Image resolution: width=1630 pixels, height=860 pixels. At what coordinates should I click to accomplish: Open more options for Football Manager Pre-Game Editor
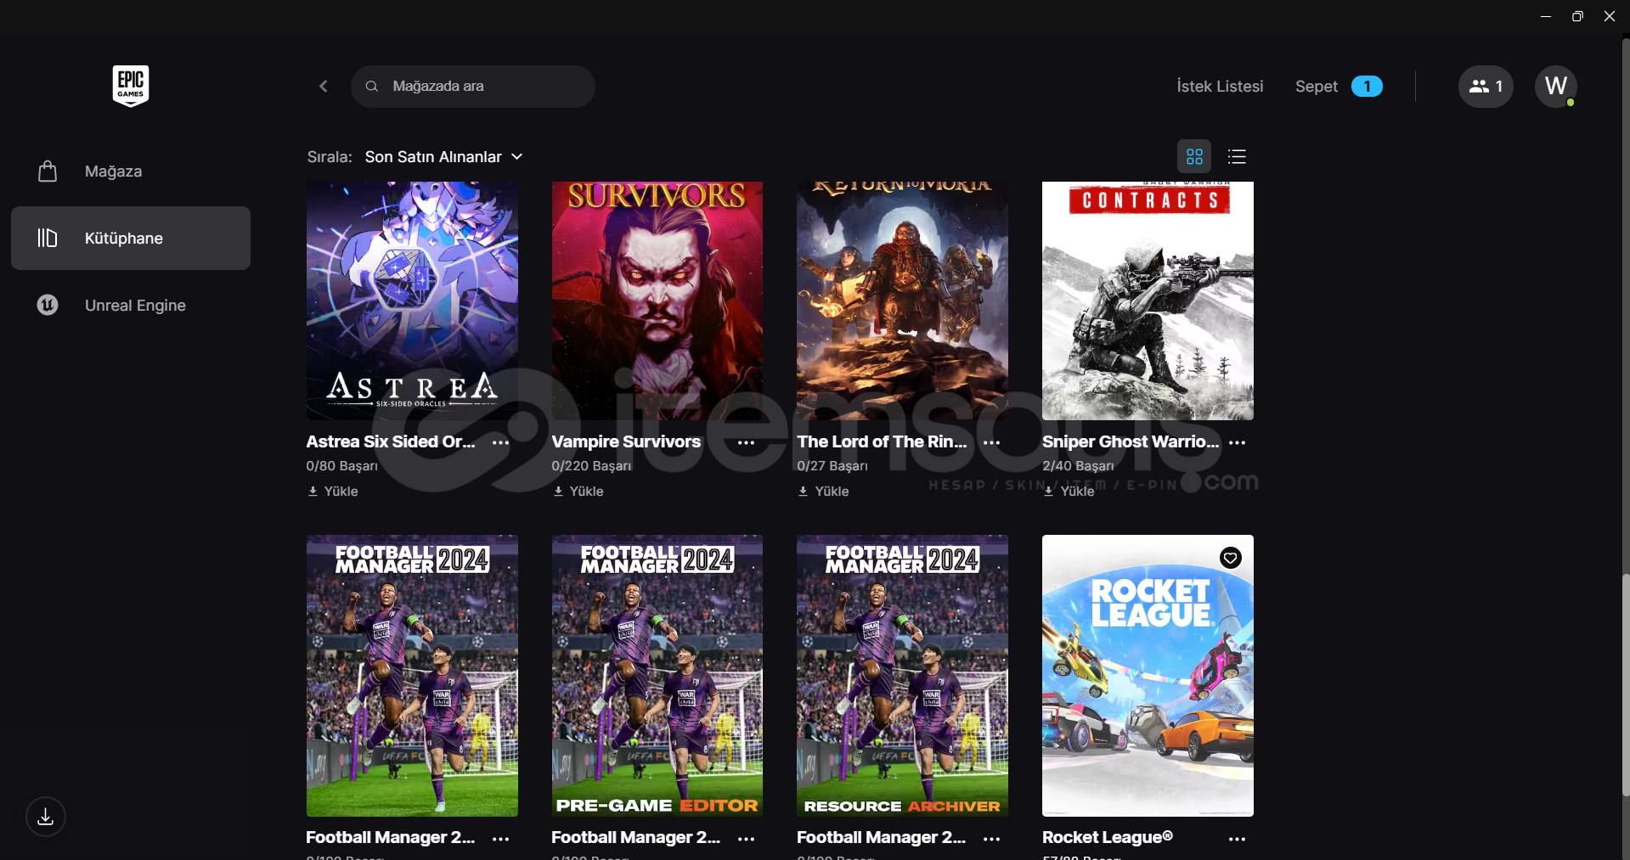[x=747, y=839]
